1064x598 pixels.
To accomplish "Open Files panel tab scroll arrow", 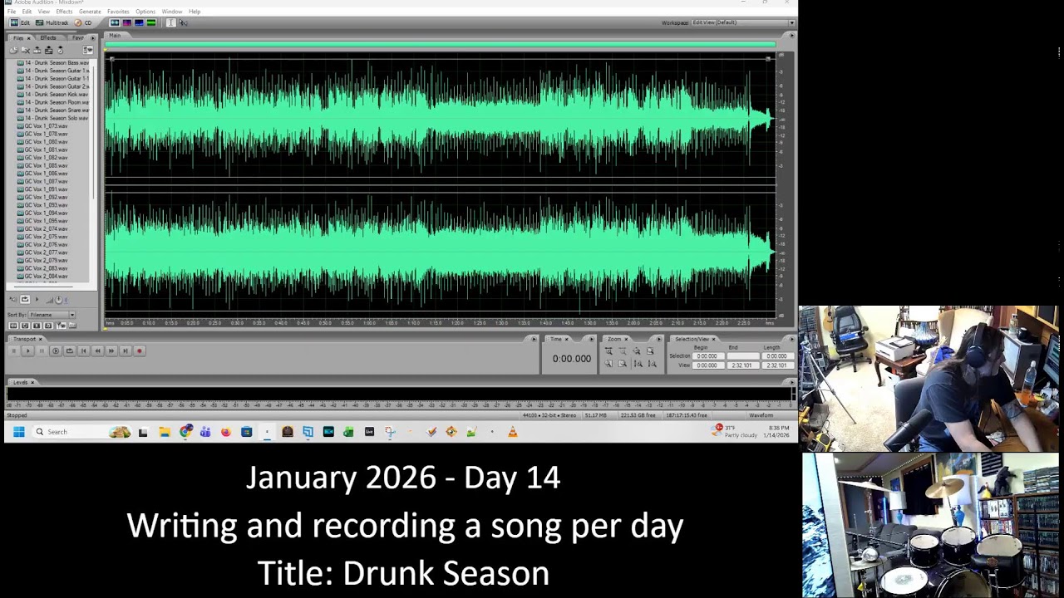I will pos(93,38).
